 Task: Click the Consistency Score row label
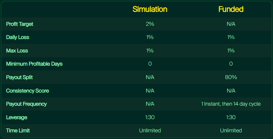28,91
